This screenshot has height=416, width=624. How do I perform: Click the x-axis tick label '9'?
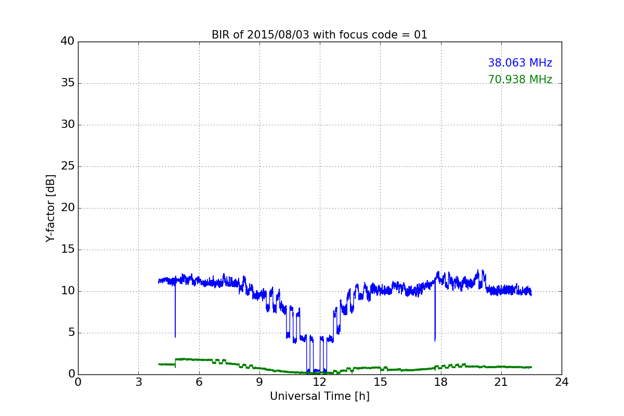coord(259,382)
